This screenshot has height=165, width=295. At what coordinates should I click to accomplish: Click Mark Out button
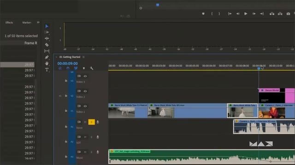point(219,14)
